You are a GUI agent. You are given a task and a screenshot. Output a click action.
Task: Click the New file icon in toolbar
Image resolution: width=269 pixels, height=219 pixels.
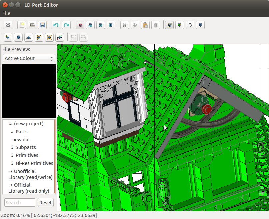pyautogui.click(x=22, y=25)
